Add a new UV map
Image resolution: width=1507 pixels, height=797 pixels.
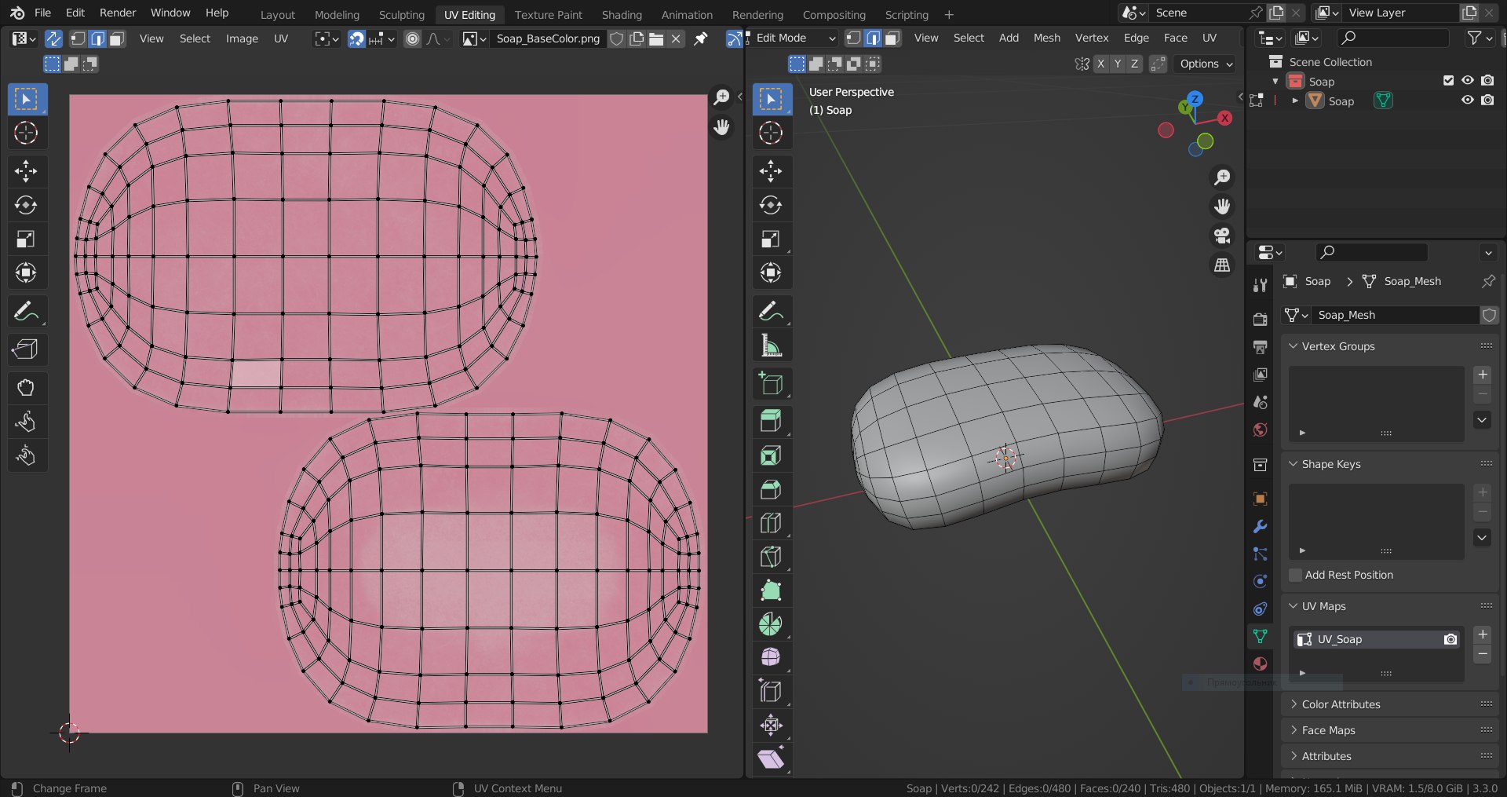pyautogui.click(x=1483, y=634)
